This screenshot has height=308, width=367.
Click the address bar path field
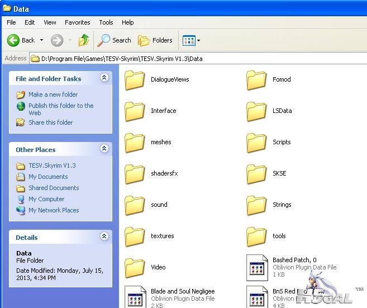click(198, 59)
